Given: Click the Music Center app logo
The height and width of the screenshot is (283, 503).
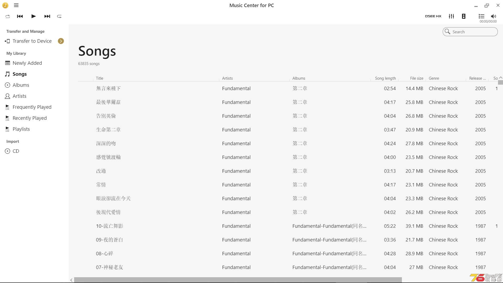Looking at the screenshot, I should (x=5, y=5).
